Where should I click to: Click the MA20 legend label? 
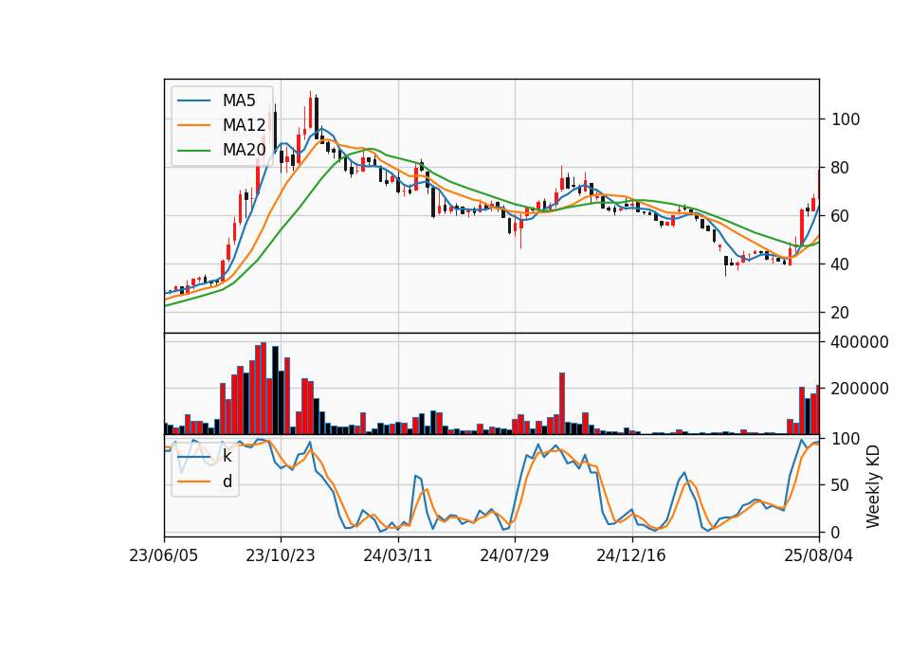[244, 150]
